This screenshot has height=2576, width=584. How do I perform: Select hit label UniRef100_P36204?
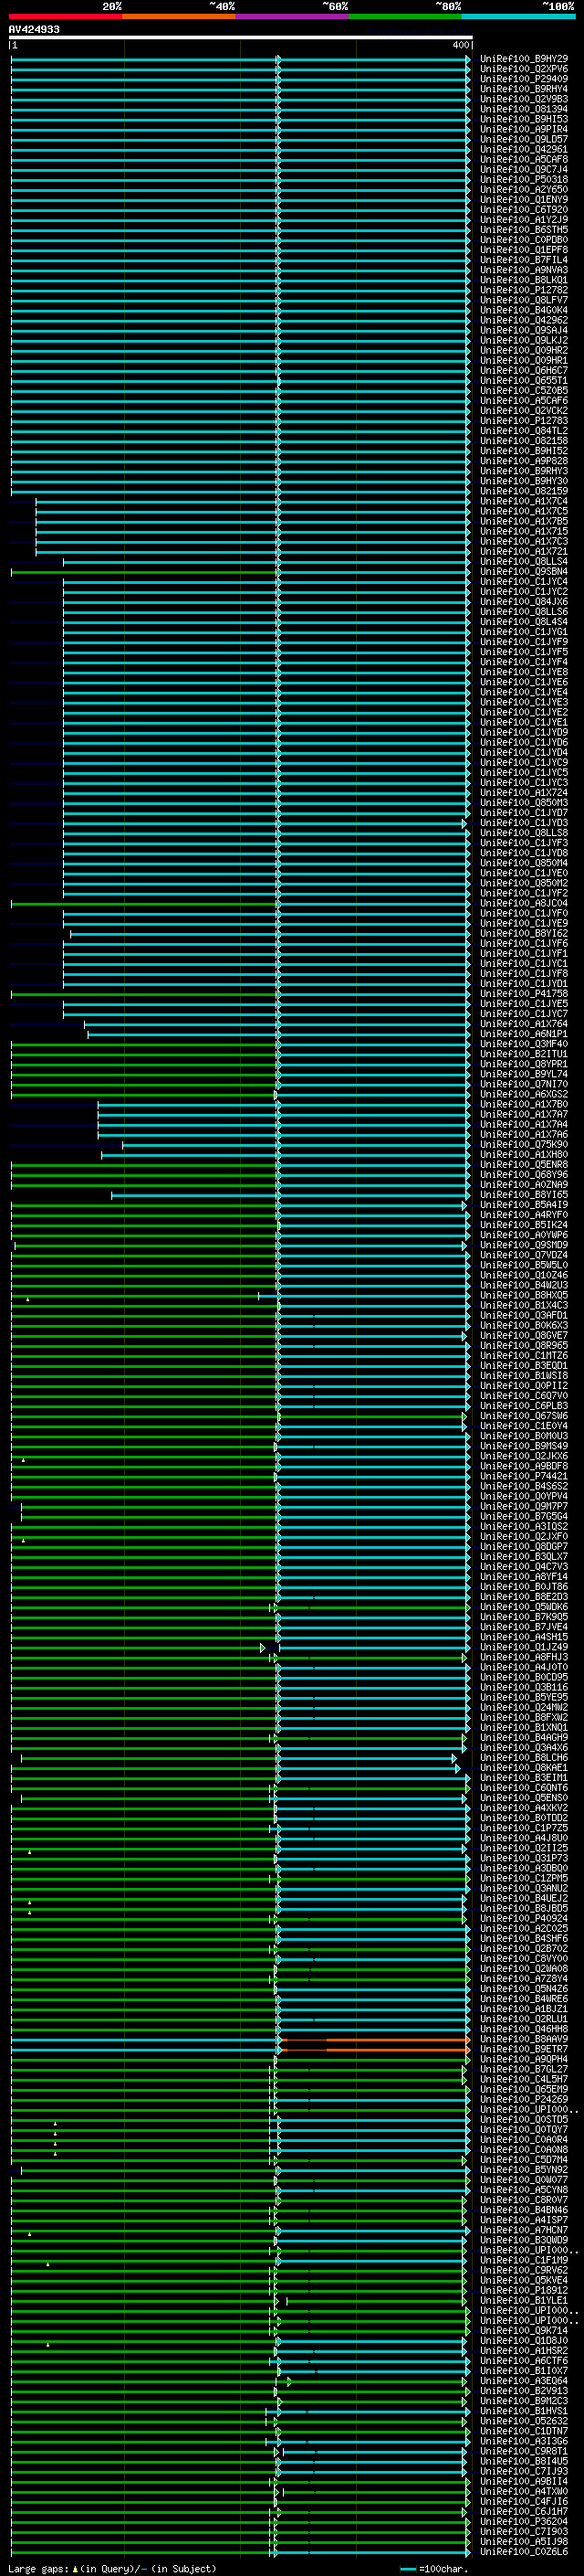pos(524,2521)
